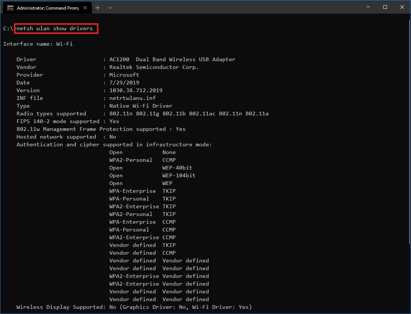Image resolution: width=411 pixels, height=314 pixels.
Task: Maximize the terminal window
Action: [x=385, y=7]
